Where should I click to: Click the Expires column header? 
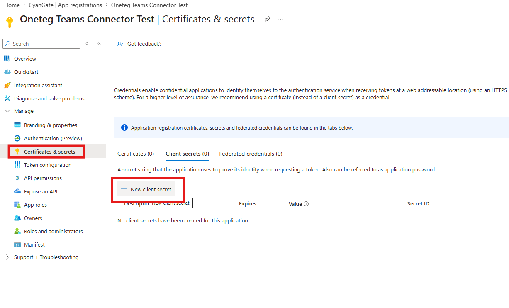(x=248, y=204)
